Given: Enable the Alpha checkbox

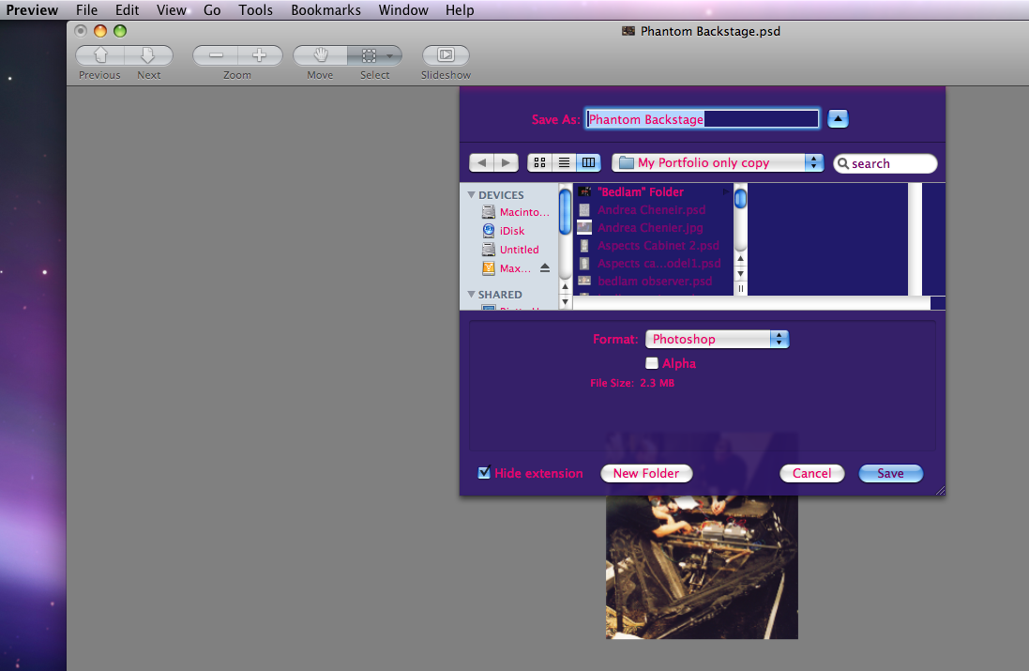Looking at the screenshot, I should pos(652,363).
